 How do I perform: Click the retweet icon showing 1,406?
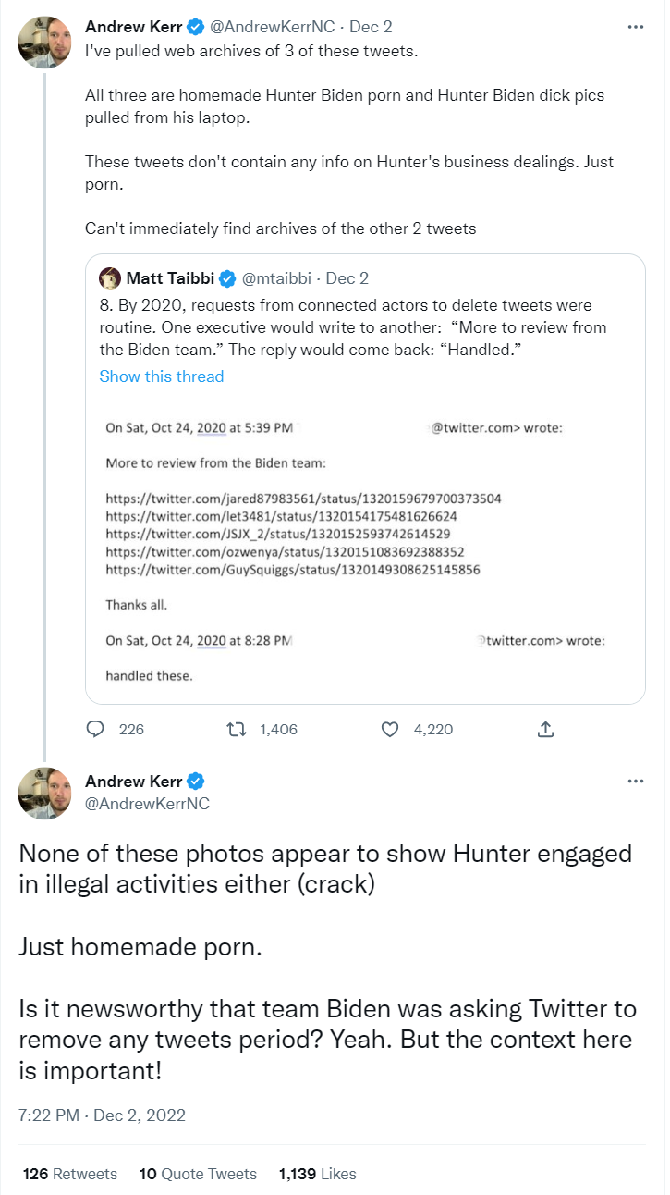click(x=237, y=729)
